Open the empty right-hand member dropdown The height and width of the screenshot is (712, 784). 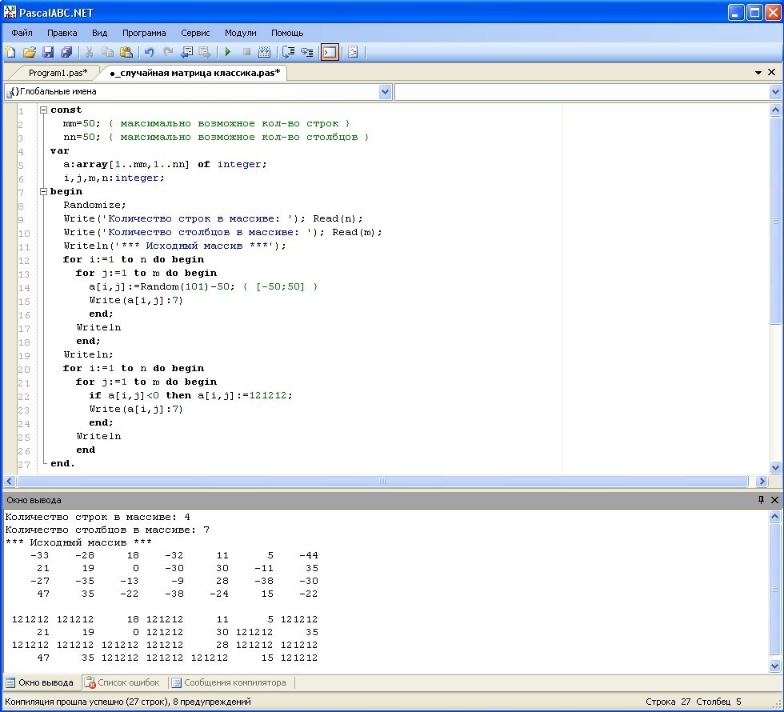(x=775, y=92)
